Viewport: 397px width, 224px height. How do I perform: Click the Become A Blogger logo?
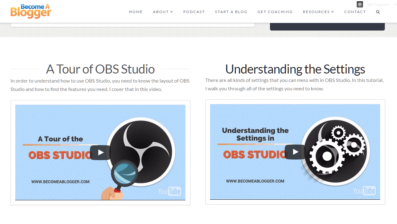click(31, 11)
